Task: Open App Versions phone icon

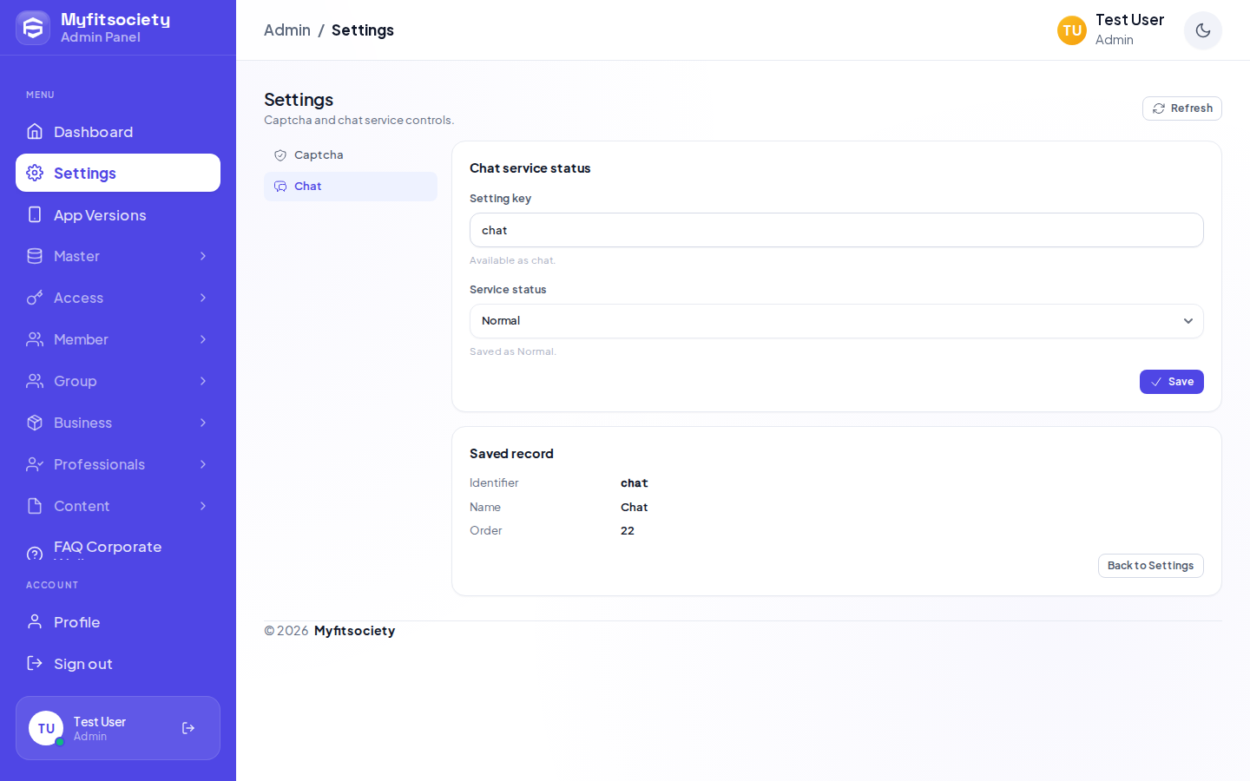Action: coord(35,214)
